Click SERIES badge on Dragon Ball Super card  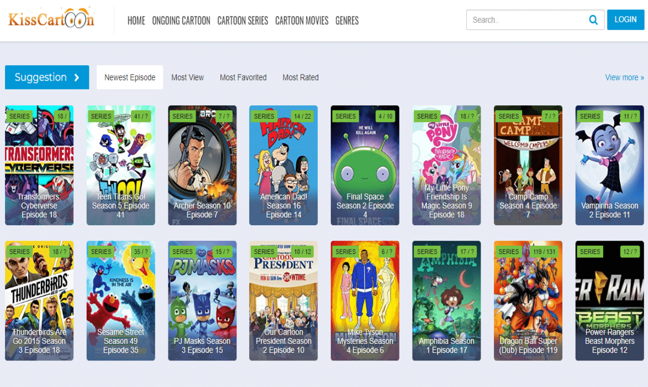click(x=508, y=252)
